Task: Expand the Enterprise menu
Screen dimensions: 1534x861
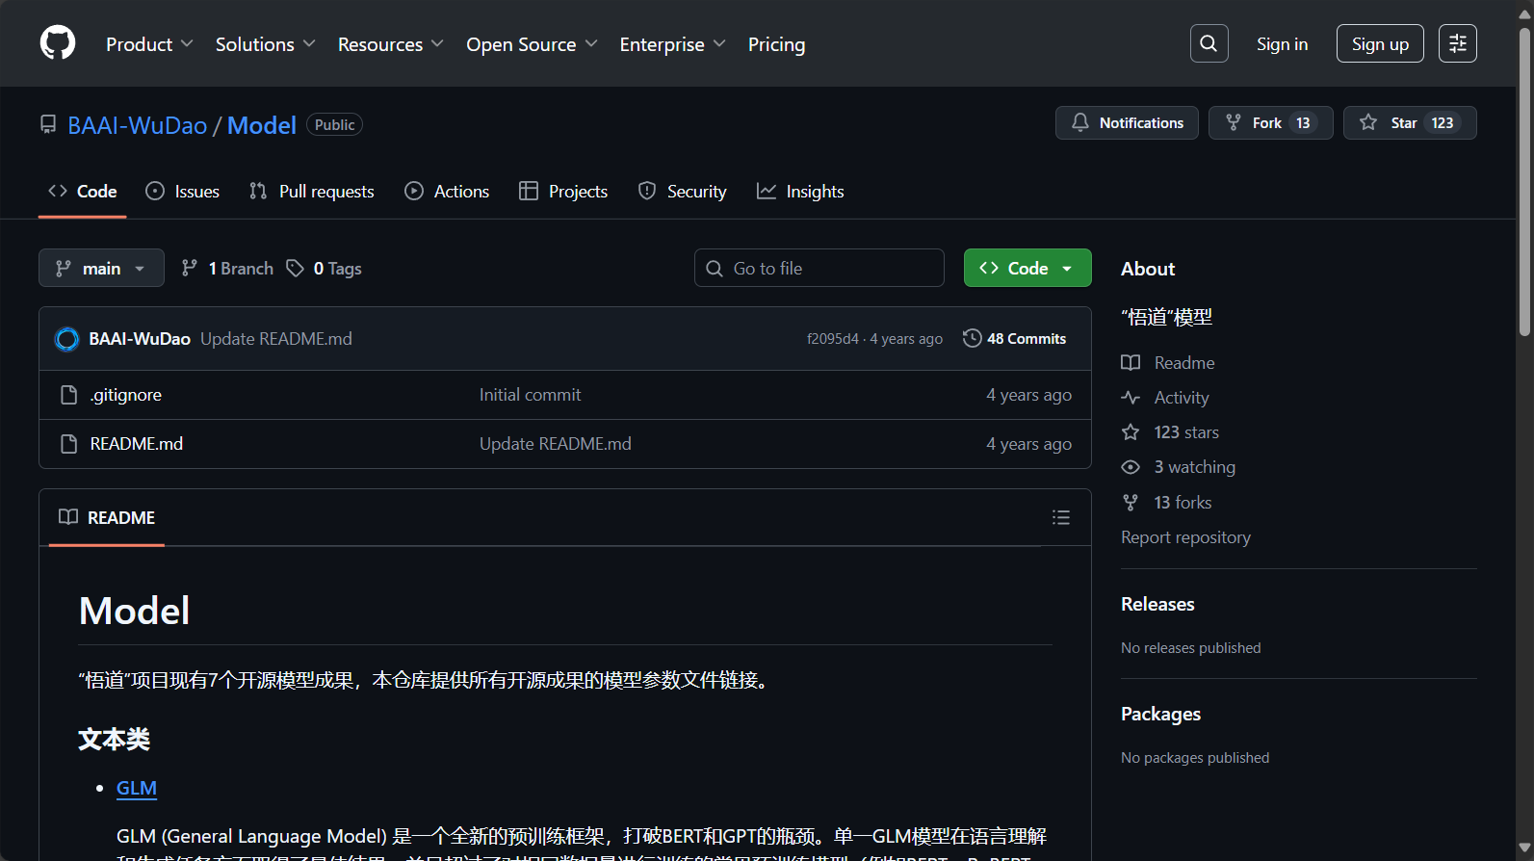Action: 672,44
